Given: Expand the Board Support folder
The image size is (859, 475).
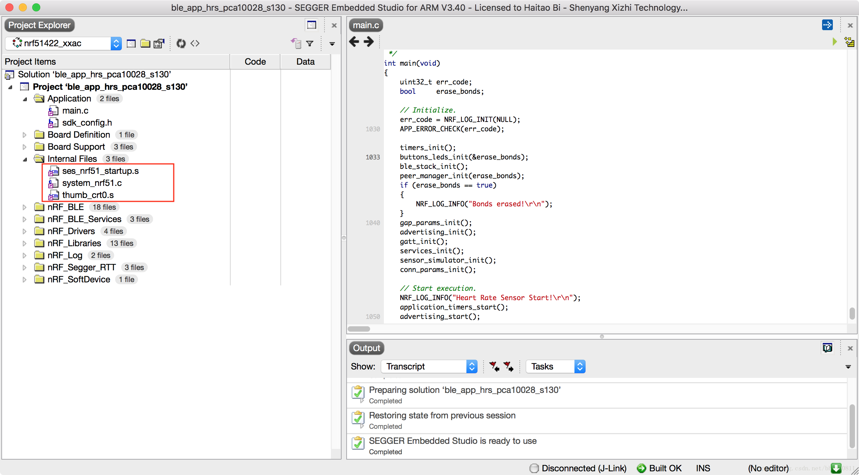Looking at the screenshot, I should click(24, 147).
